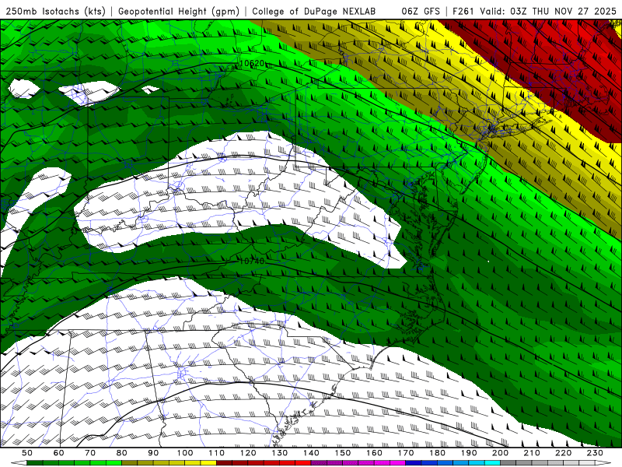The image size is (622, 467).
Task: Click the 160 value on the legend
Action: pyautogui.click(x=374, y=453)
